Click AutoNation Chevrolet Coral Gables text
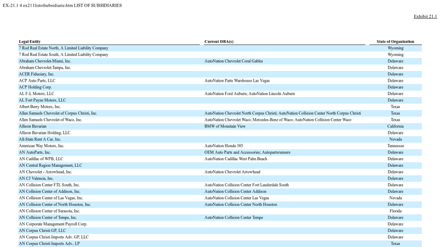Viewport: 440px width, 247px height. click(233, 61)
